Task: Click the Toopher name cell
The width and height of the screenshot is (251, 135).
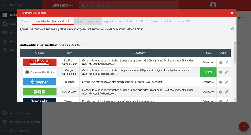Action: pos(69,82)
